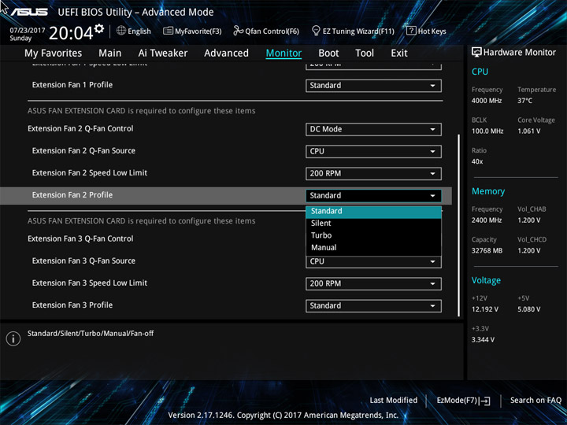This screenshot has height=425, width=567.
Task: Click the 1.061 V core voltage value
Action: coord(528,131)
